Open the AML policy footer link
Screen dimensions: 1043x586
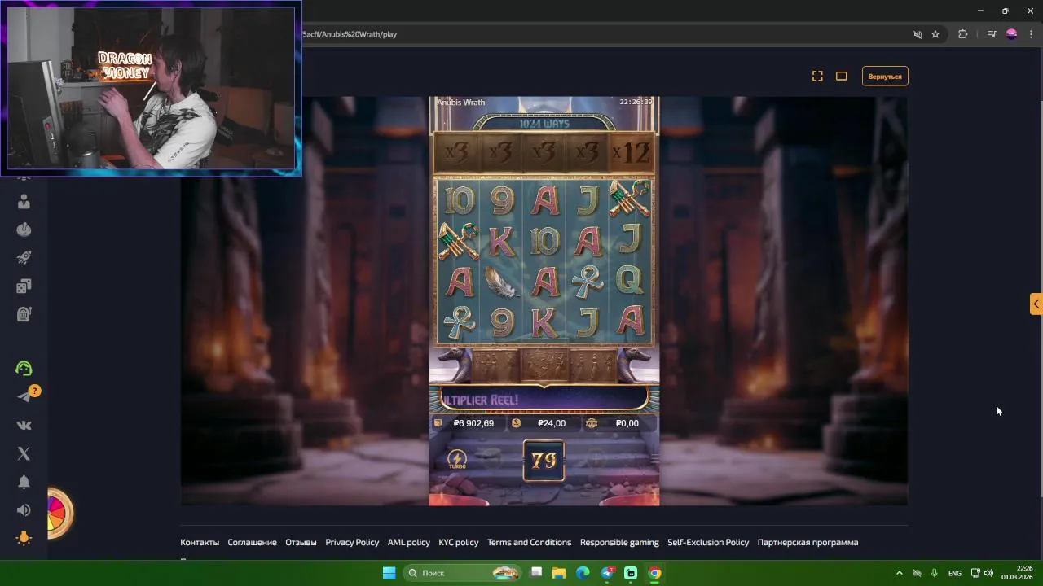click(x=408, y=542)
